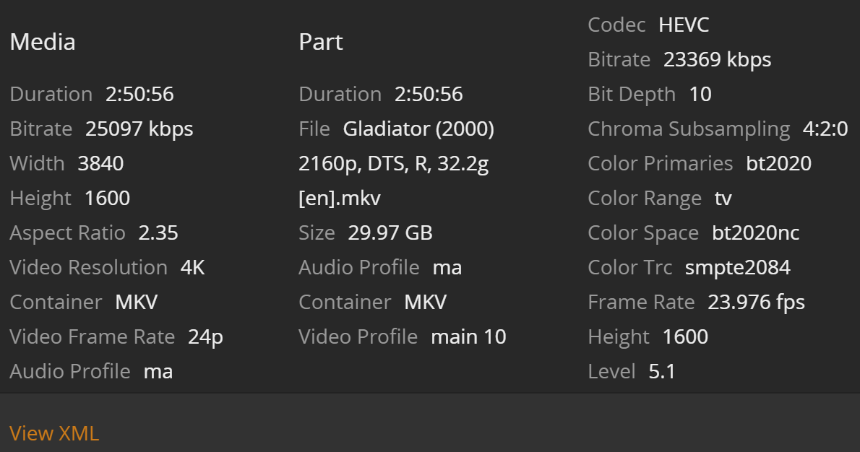Click the 23.976 fps frame rate
Screen dimensions: 860x452
(756, 303)
